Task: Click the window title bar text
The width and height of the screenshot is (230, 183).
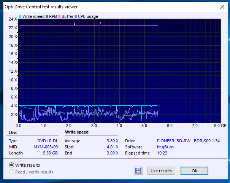Action: [41, 7]
